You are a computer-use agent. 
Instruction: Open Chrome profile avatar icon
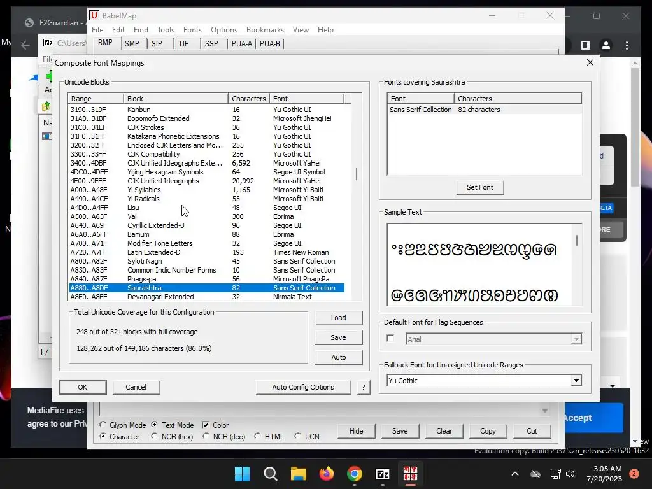tap(606, 45)
